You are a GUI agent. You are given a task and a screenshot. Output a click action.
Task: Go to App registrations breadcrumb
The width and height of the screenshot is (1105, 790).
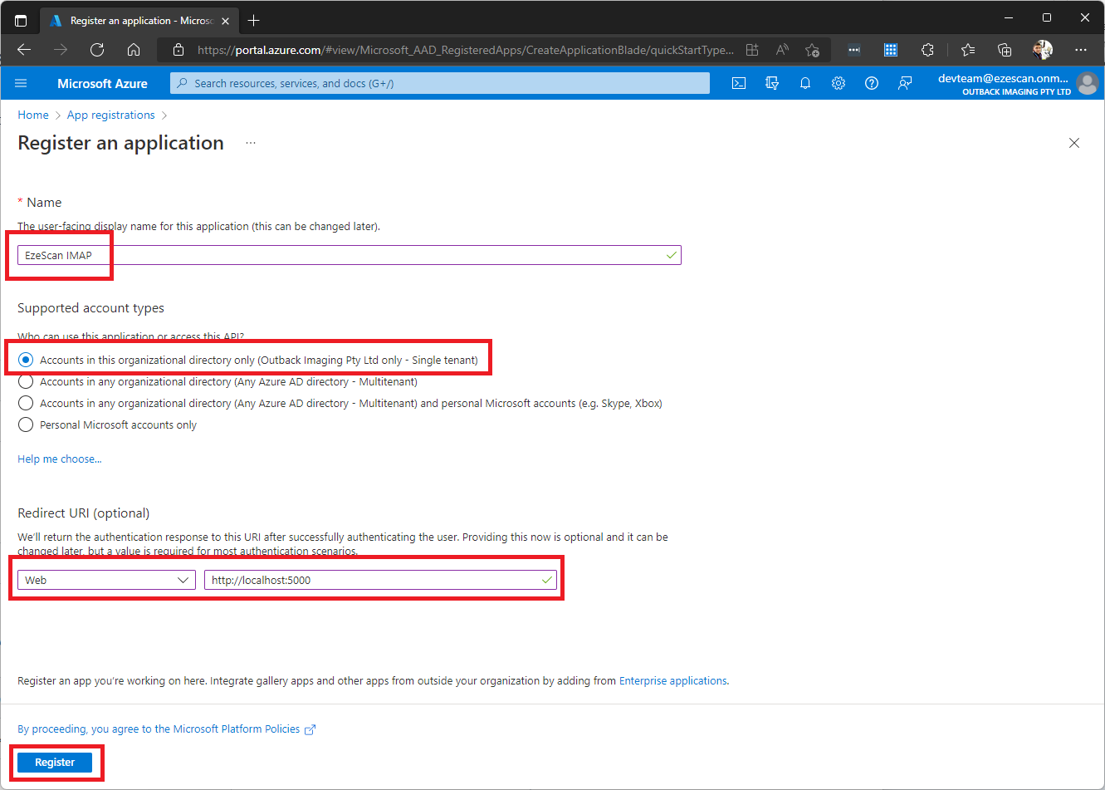tap(110, 115)
